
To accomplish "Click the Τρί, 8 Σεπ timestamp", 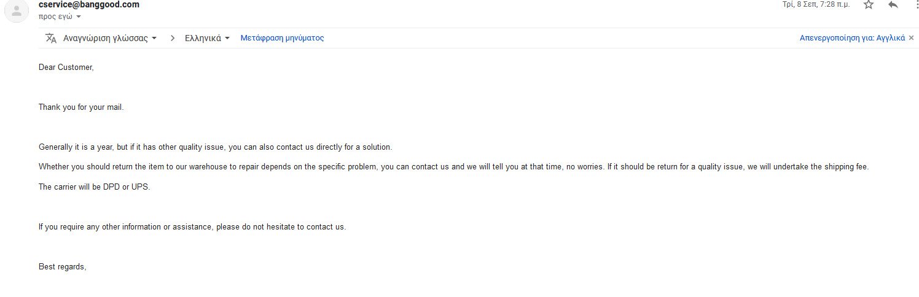I will pos(816,4).
